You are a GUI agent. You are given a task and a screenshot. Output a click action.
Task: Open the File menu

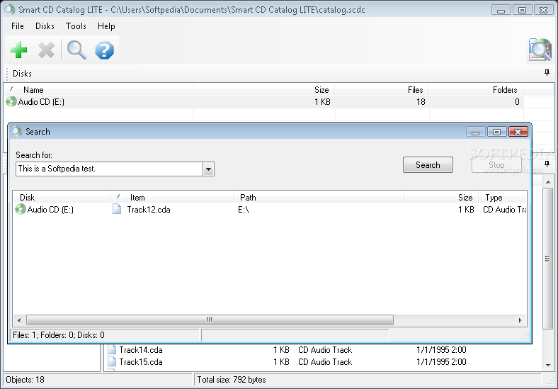click(x=18, y=26)
